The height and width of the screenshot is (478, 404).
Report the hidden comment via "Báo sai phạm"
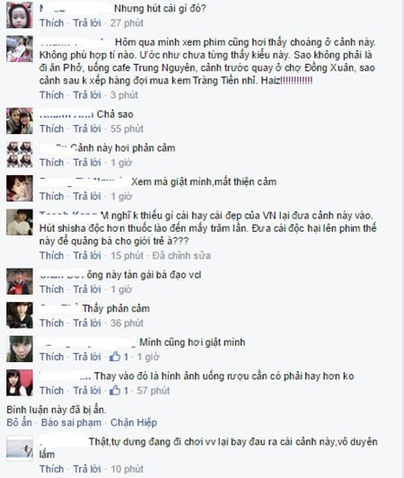point(71,422)
